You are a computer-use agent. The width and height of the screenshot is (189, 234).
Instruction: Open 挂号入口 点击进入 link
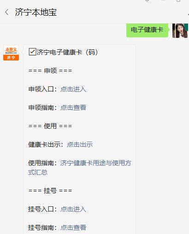[x=73, y=209]
